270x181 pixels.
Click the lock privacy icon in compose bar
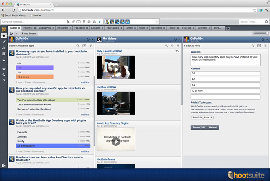point(94,22)
